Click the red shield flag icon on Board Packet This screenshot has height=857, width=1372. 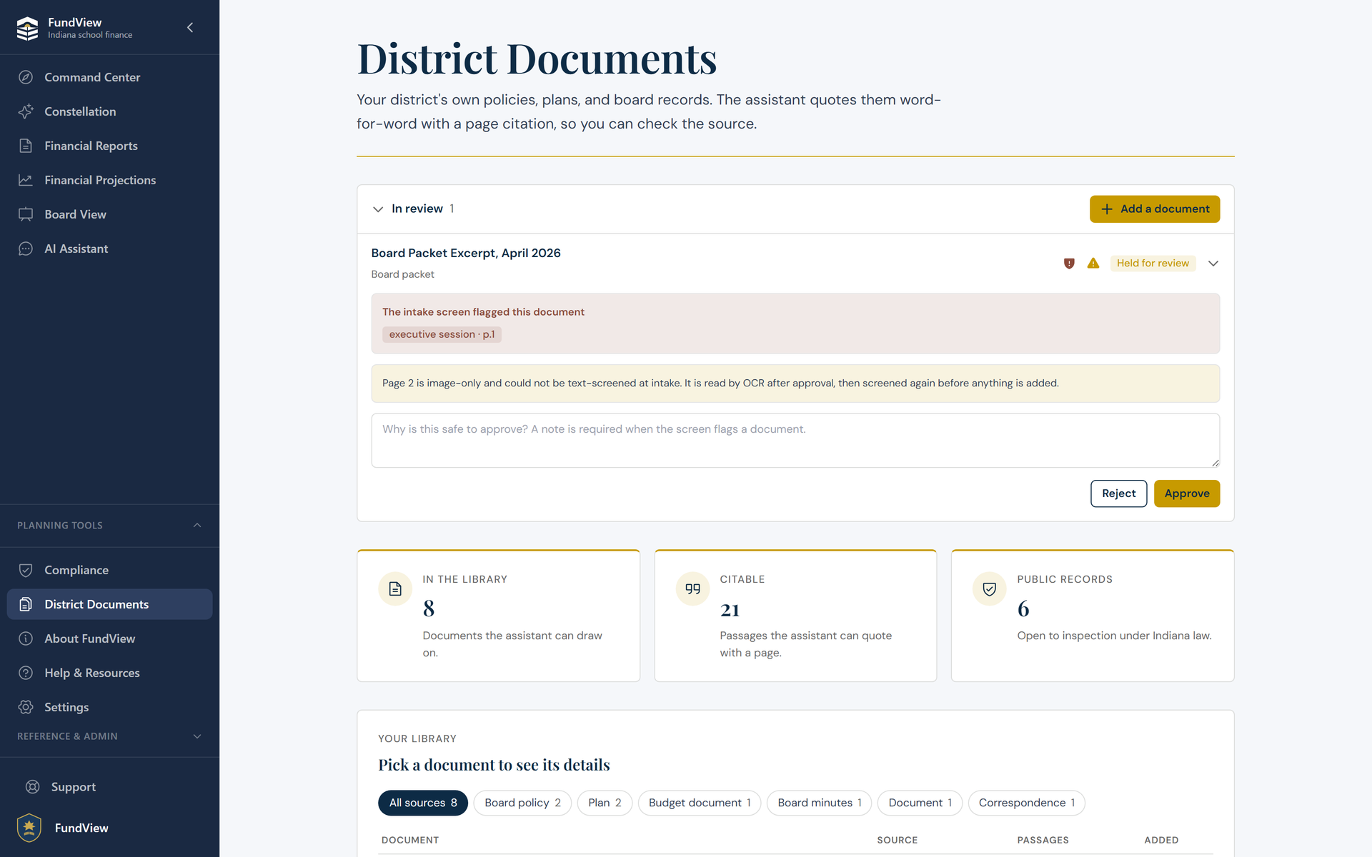(1069, 264)
